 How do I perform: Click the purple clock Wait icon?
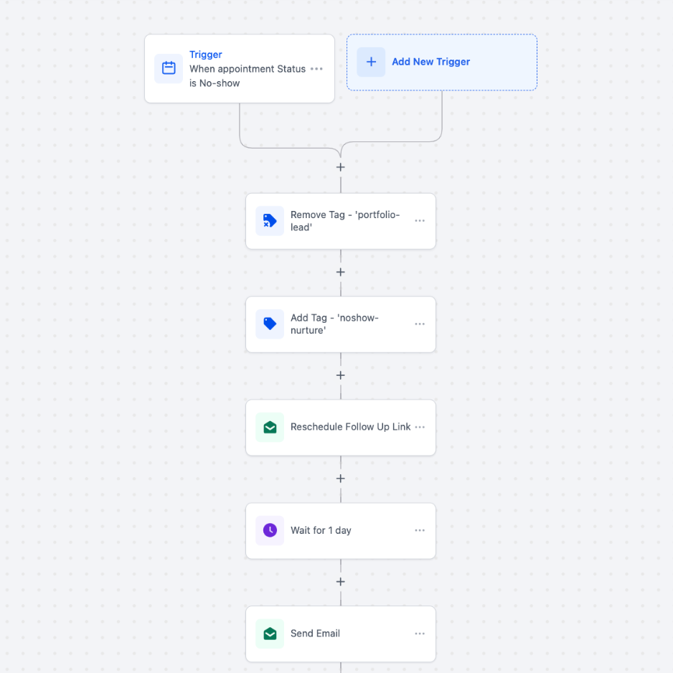pos(270,531)
